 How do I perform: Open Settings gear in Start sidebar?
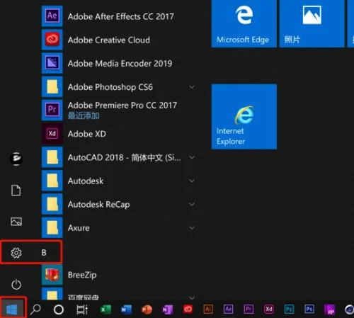click(x=16, y=253)
